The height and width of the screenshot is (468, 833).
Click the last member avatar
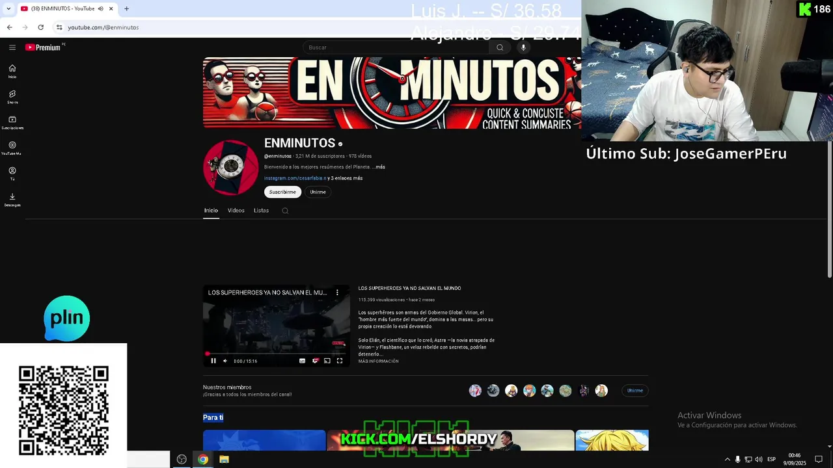pos(601,391)
